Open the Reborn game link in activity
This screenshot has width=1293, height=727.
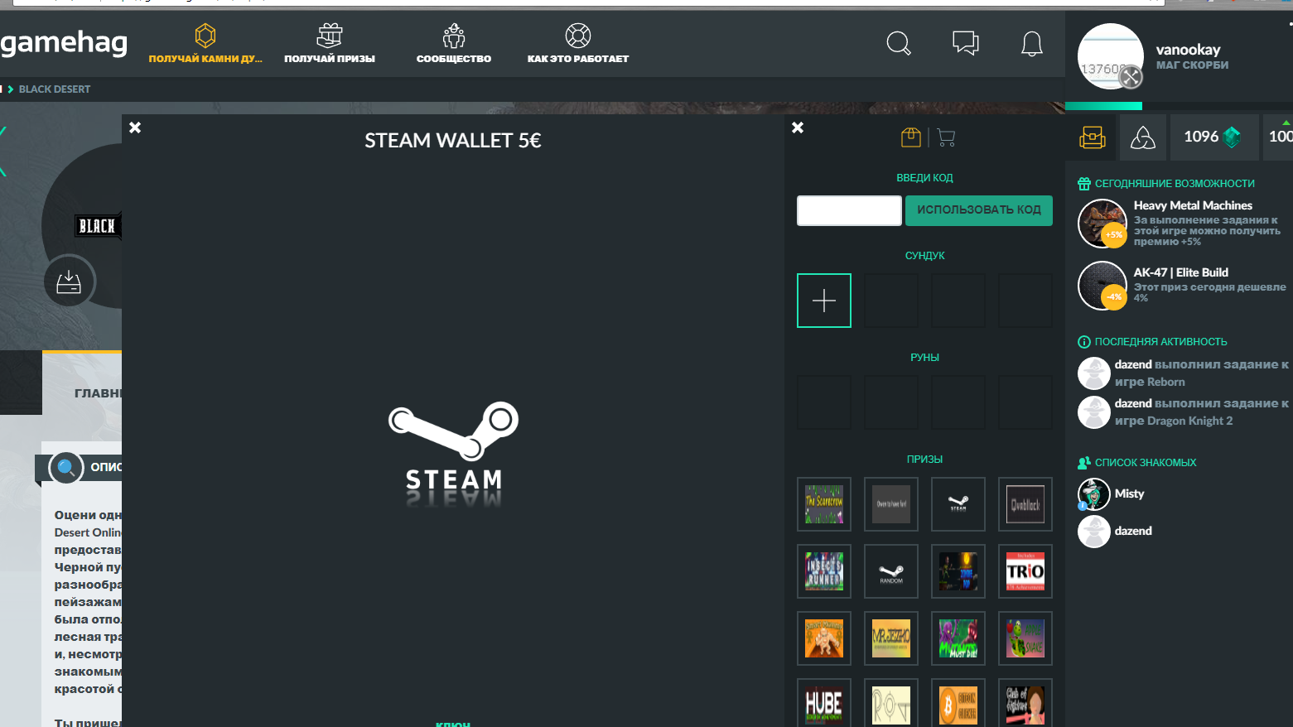[x=1165, y=382]
